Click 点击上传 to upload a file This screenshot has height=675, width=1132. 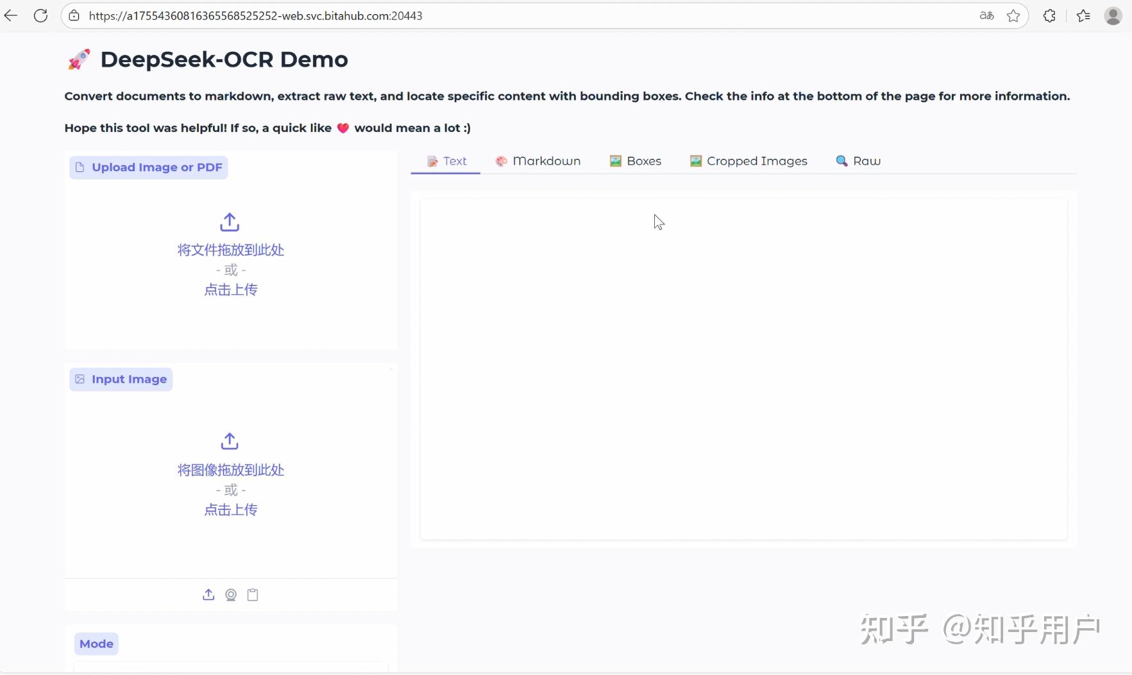coord(230,290)
